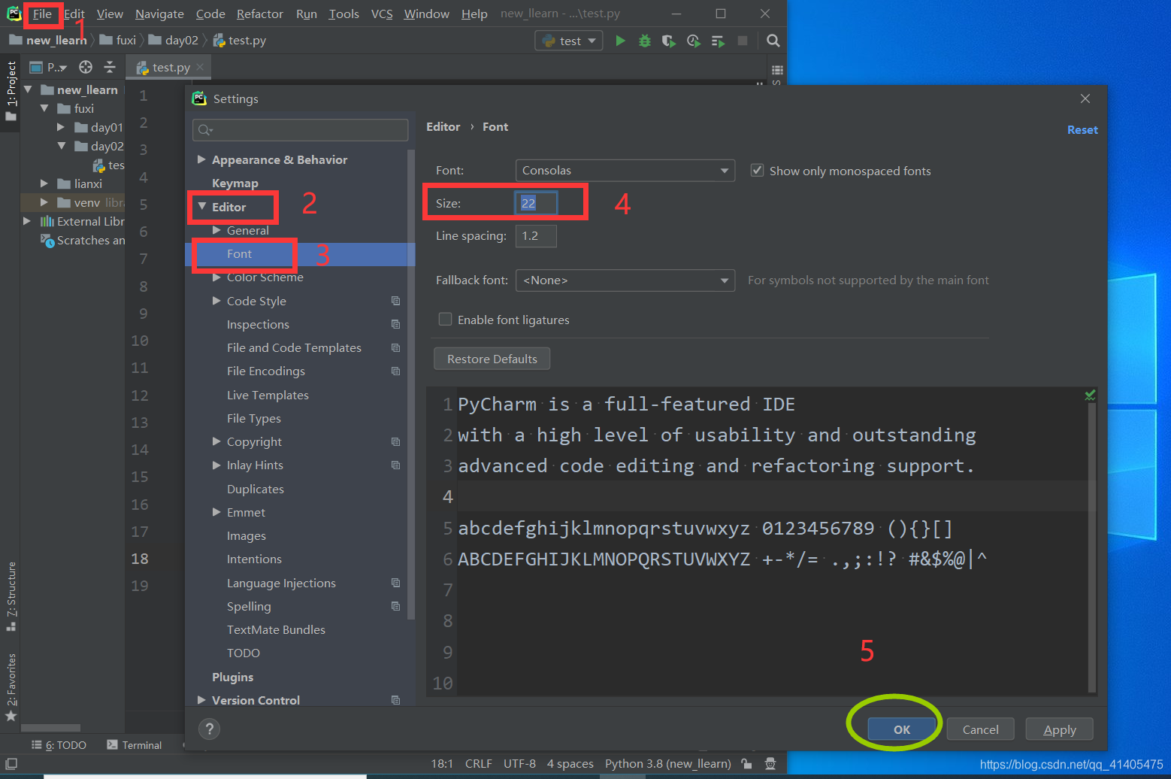Click the copy icon next to Inspections
This screenshot has width=1171, height=779.
[395, 324]
